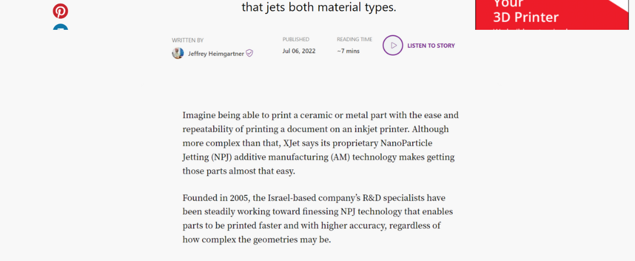Viewport: 635px width, 261px height.
Task: Open the red 3D Printer advertisement banner
Action: point(552,15)
